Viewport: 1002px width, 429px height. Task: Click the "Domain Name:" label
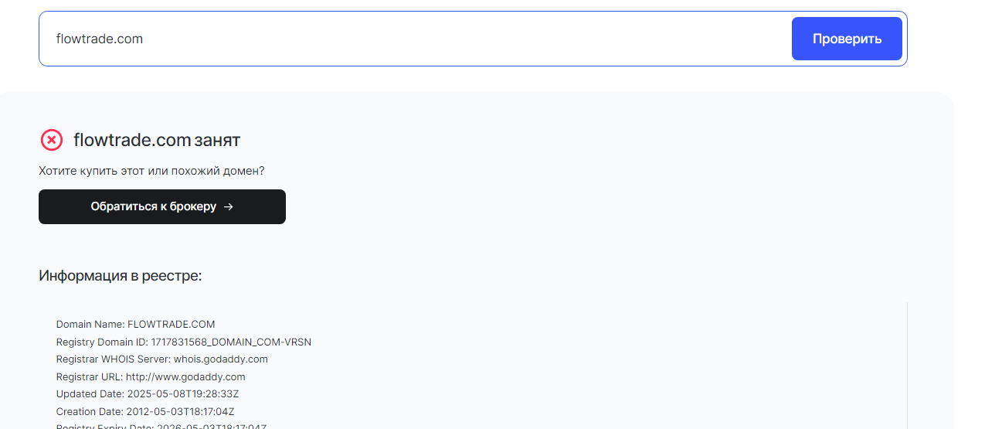[90, 325]
